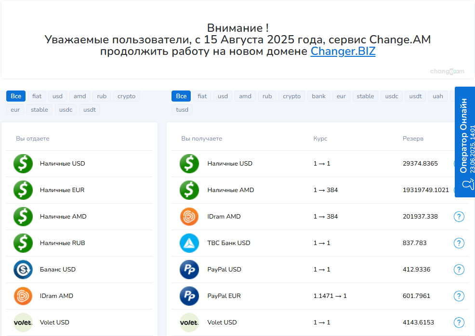Choose 'Наличные AMD' in give list
The height and width of the screenshot is (336, 475).
click(79, 217)
